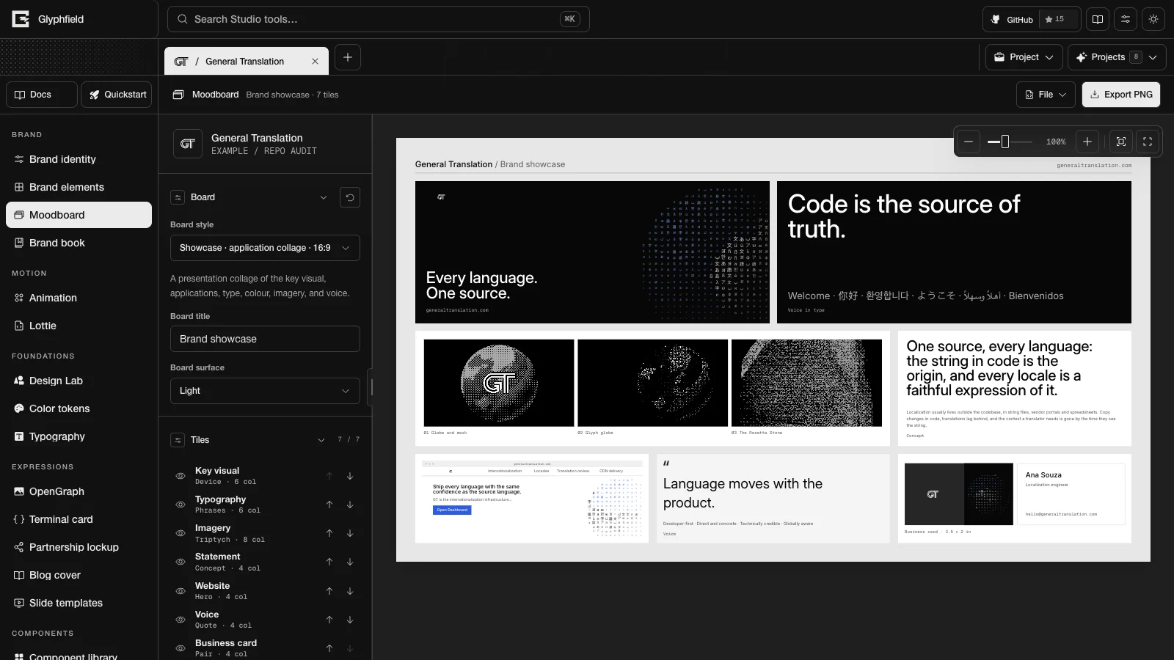Move the Statement tile down
1174x660 pixels.
click(x=350, y=562)
